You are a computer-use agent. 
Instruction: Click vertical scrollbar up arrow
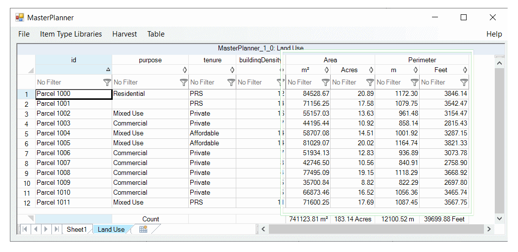pyautogui.click(x=499, y=63)
